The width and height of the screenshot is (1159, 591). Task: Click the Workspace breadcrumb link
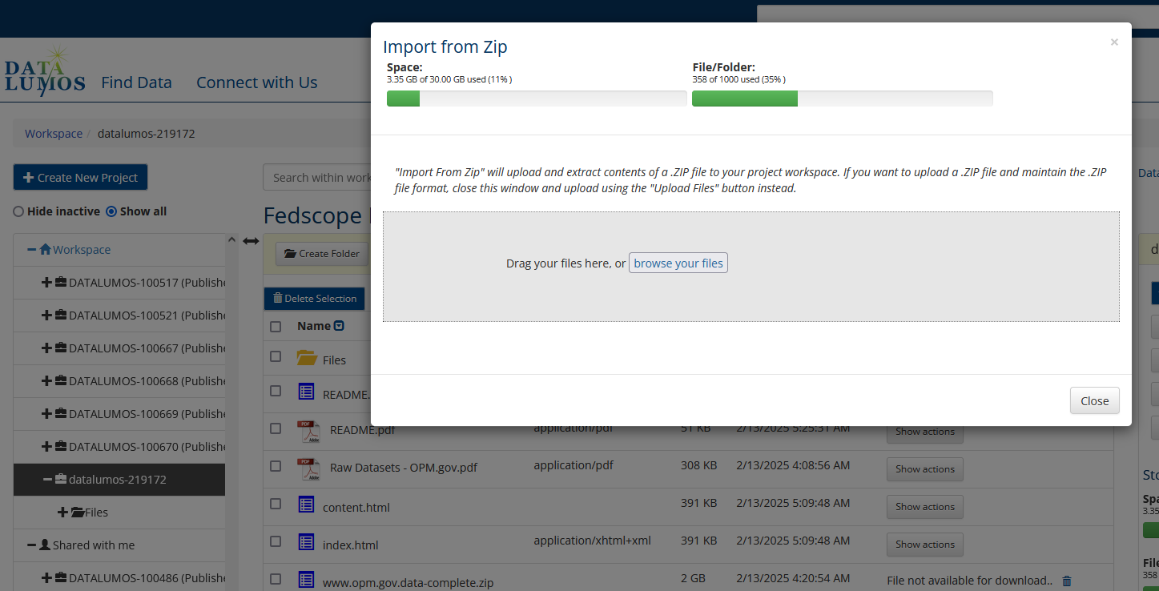[x=53, y=133]
